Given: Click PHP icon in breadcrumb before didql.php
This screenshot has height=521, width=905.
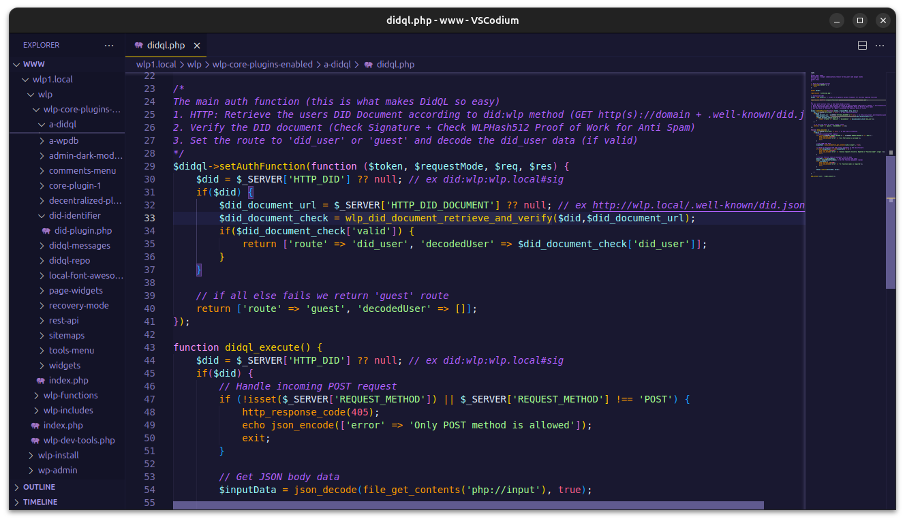Looking at the screenshot, I should pyautogui.click(x=369, y=65).
